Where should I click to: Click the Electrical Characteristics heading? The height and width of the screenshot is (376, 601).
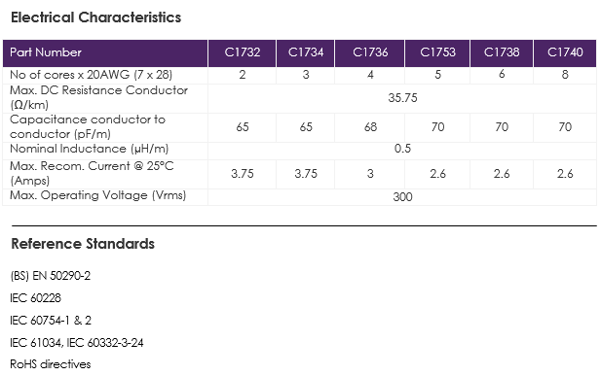click(95, 17)
